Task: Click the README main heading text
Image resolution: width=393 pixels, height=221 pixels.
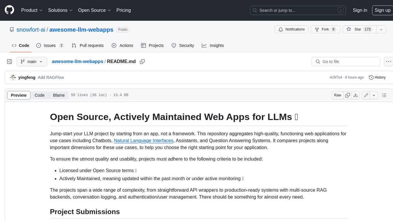Action: 174,117
